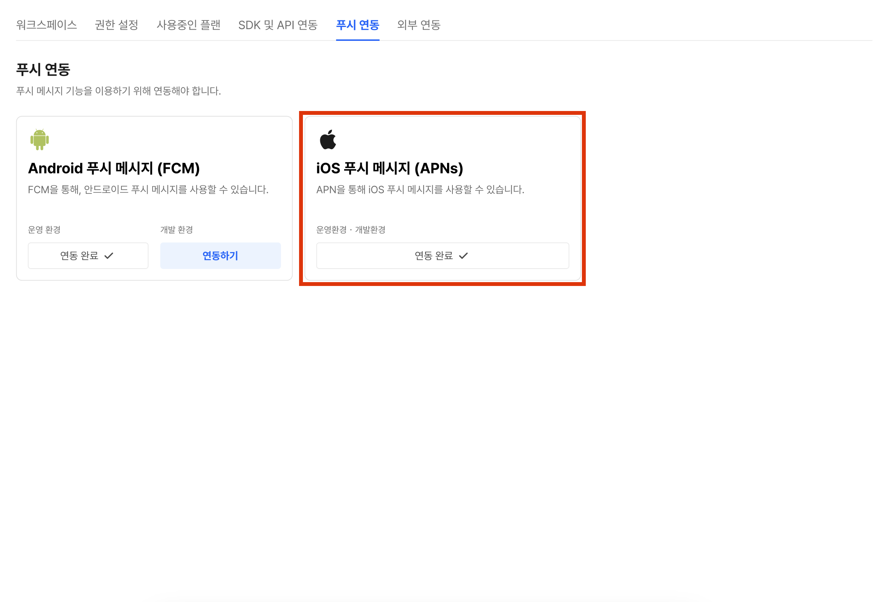The width and height of the screenshot is (891, 602).
Task: Open the 워크스페이스 tab
Action: click(x=46, y=25)
